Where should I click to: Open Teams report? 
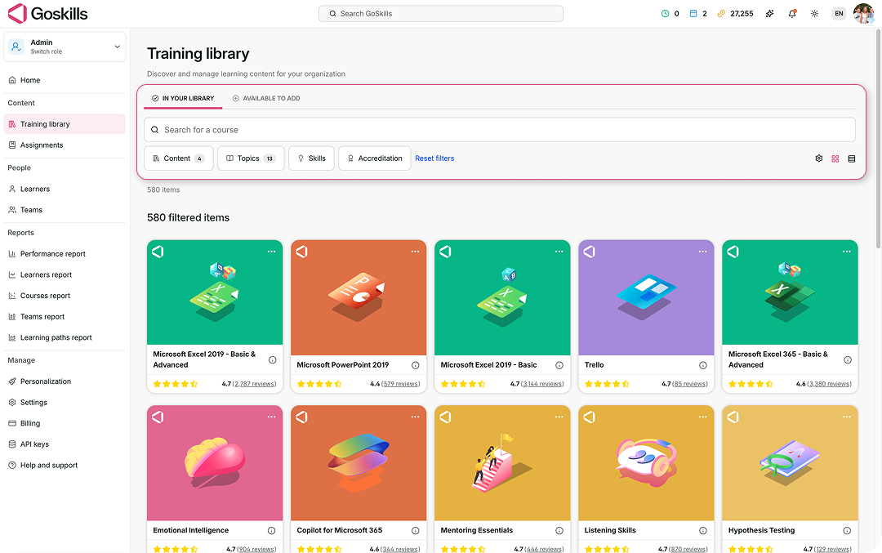click(65, 317)
